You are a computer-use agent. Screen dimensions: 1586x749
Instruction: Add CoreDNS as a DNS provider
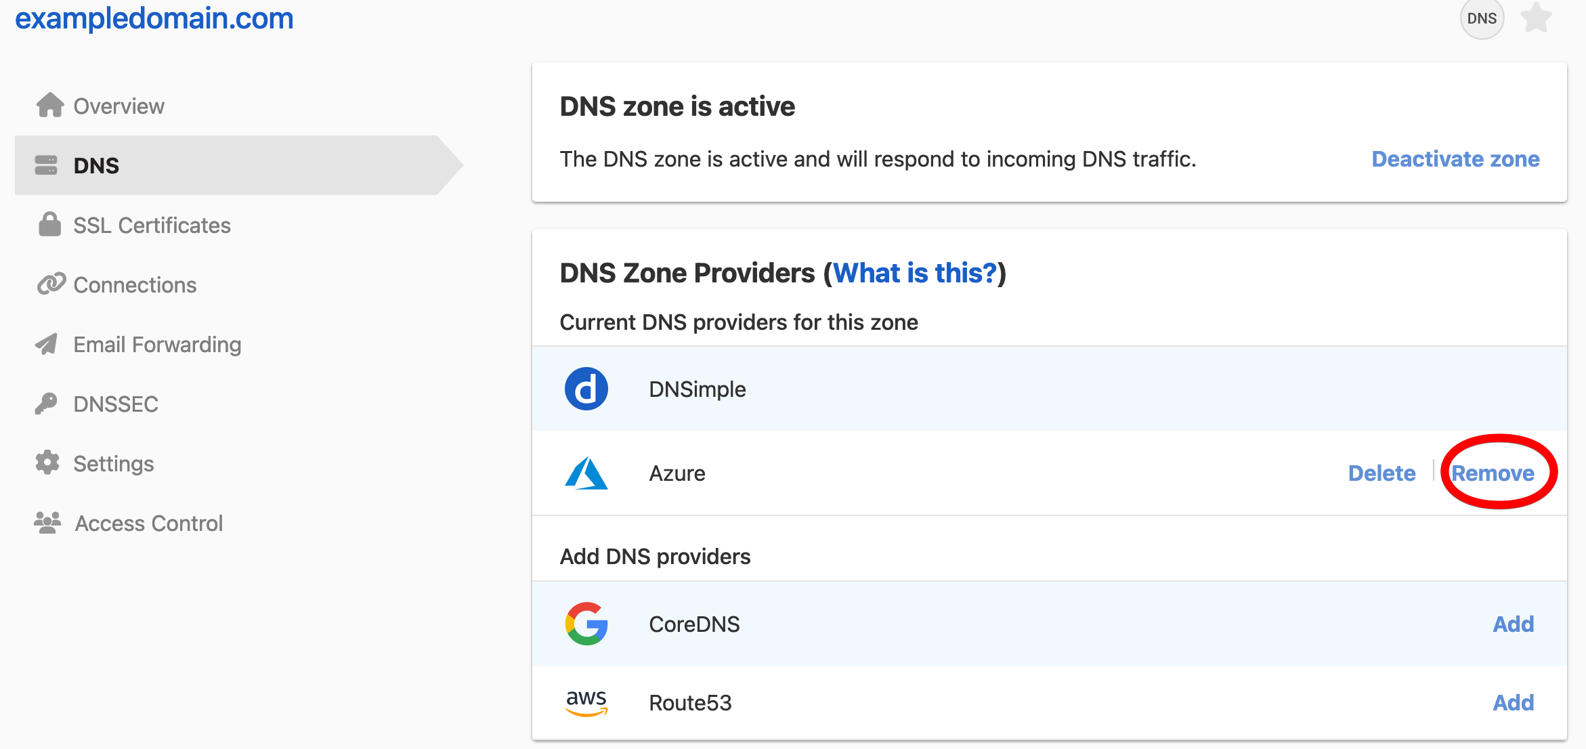tap(1513, 624)
